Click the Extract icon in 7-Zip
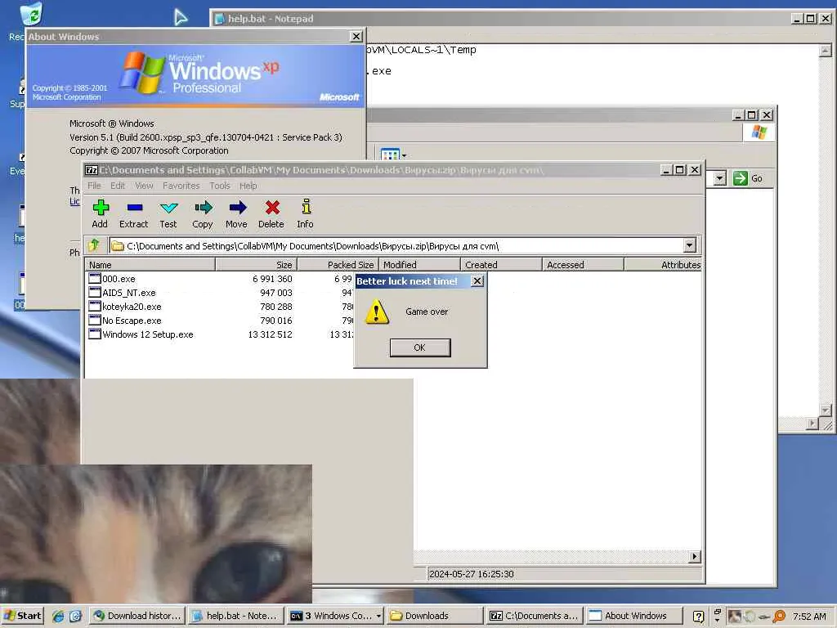The width and height of the screenshot is (837, 628). [x=135, y=207]
